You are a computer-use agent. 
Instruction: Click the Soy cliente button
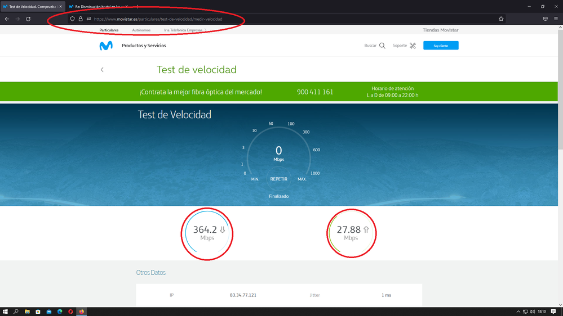(441, 46)
